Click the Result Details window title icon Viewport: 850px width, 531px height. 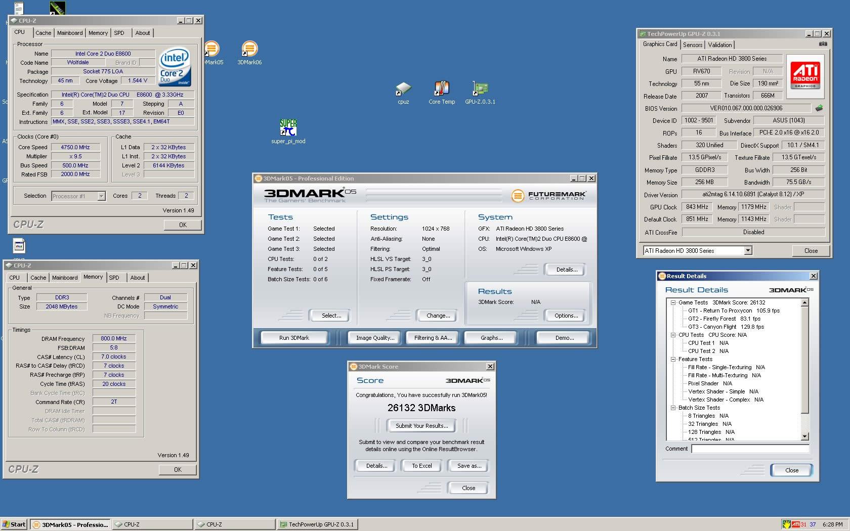[662, 276]
